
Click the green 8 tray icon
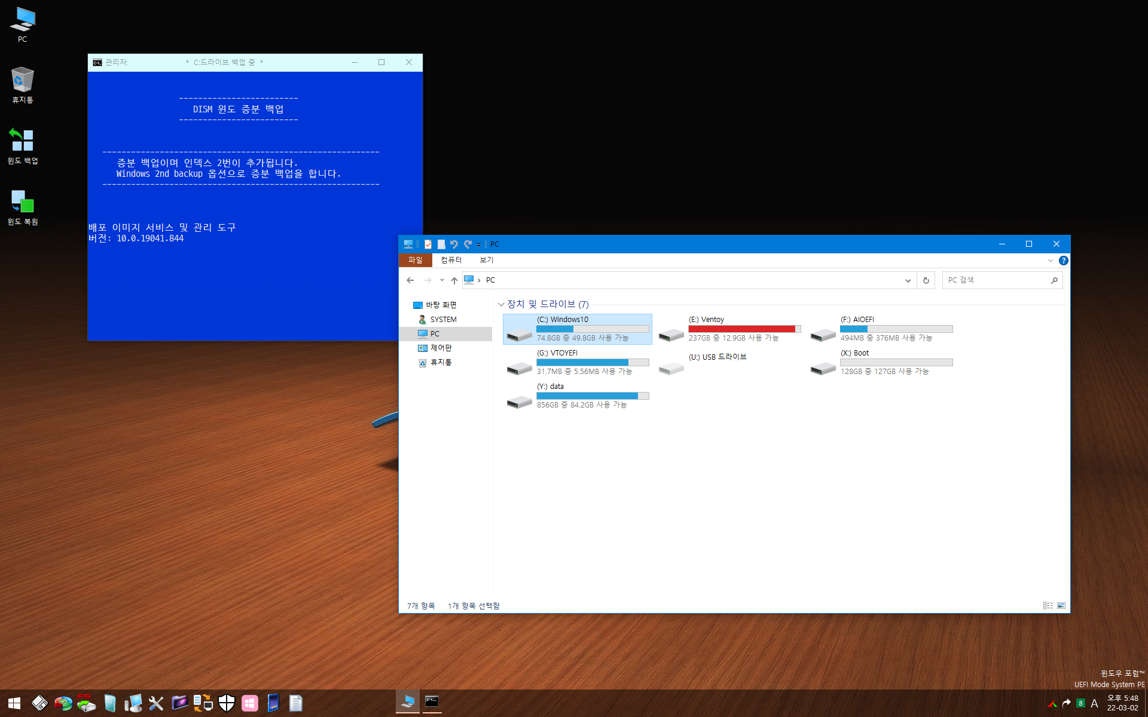(1080, 703)
